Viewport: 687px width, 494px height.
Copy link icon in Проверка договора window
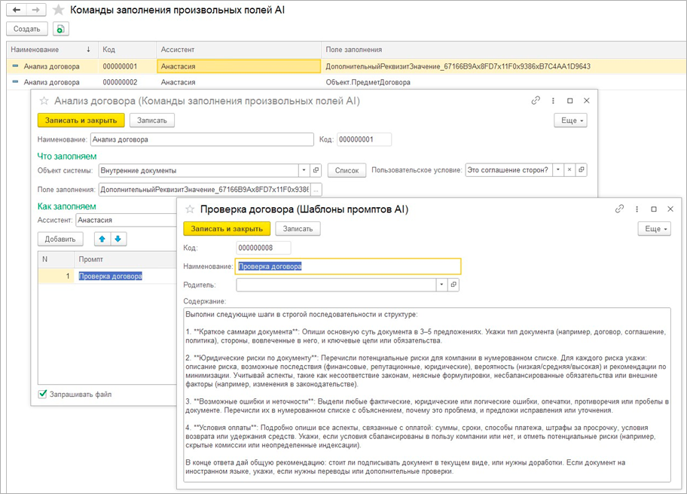tap(619, 209)
